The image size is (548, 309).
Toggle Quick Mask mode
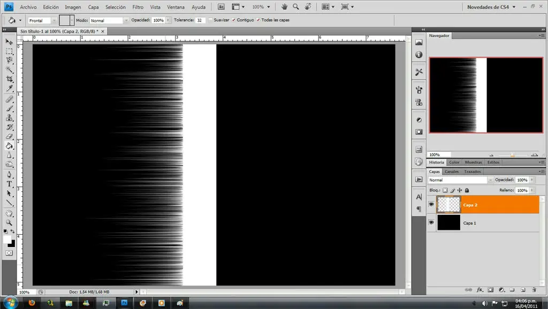pyautogui.click(x=9, y=253)
